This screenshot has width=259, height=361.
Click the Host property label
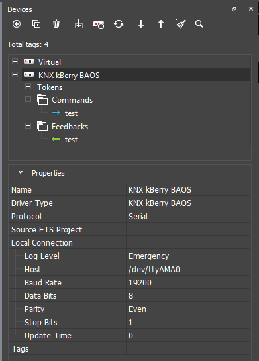pyautogui.click(x=32, y=270)
